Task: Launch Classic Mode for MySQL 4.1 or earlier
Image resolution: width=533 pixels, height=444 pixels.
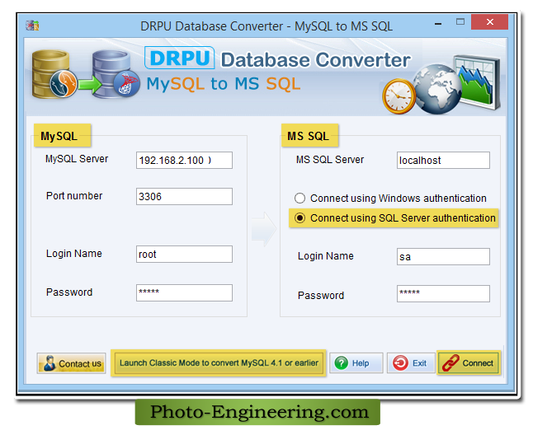Action: pyautogui.click(x=219, y=363)
